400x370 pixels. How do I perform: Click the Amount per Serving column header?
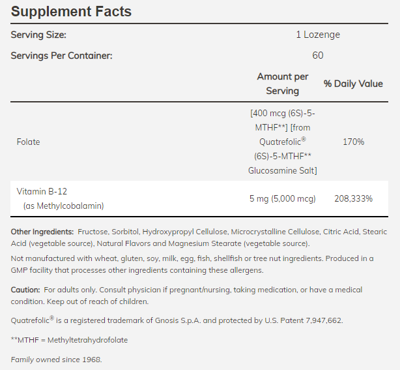click(282, 84)
